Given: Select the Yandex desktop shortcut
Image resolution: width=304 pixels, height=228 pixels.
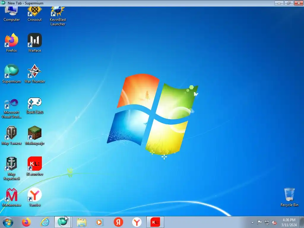Looking at the screenshot, I should 34,197.
